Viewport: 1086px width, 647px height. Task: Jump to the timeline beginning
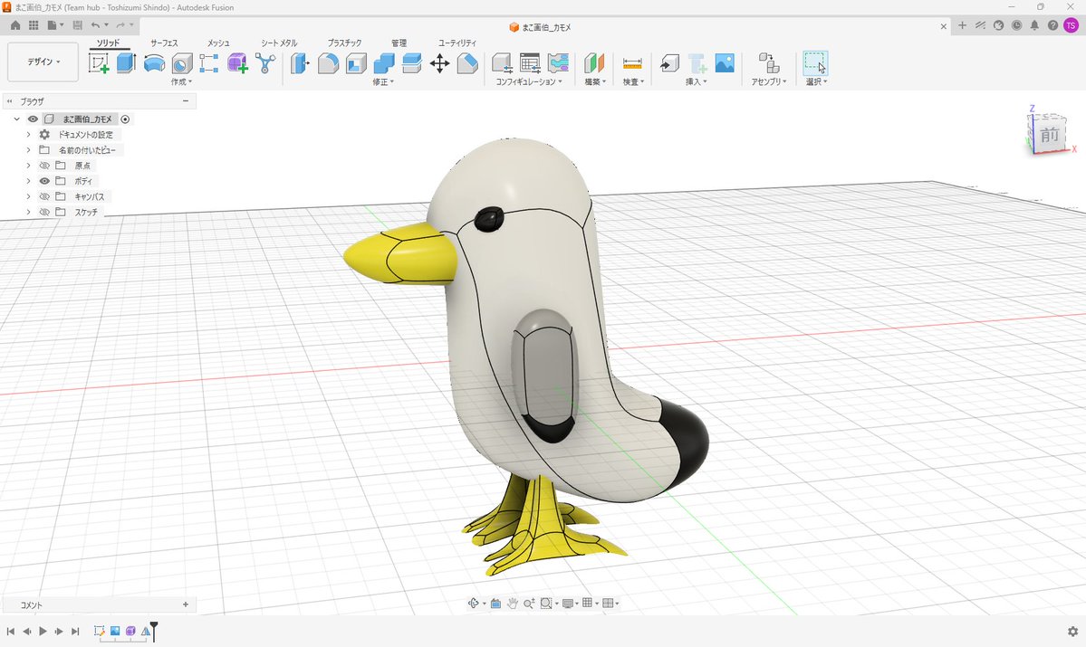click(10, 631)
